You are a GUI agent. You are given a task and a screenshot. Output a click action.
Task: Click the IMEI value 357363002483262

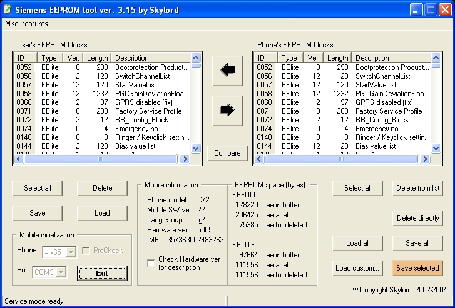click(x=195, y=240)
